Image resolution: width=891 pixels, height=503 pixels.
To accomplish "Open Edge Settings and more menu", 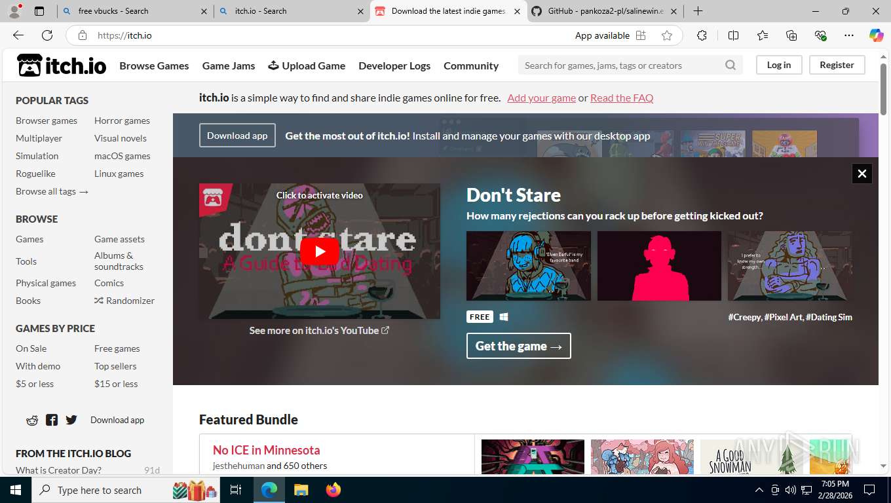I will tap(849, 35).
